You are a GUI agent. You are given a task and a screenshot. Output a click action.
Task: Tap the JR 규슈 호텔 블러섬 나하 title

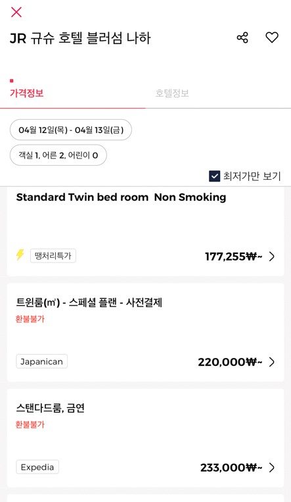[80, 38]
